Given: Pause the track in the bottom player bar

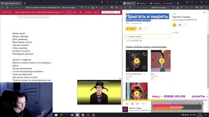Looking at the screenshot, I should (x=132, y=104).
